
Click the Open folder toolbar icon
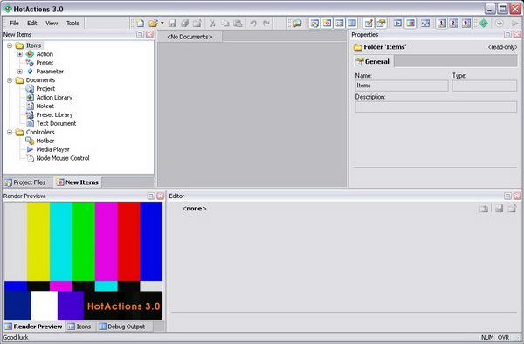click(x=153, y=23)
